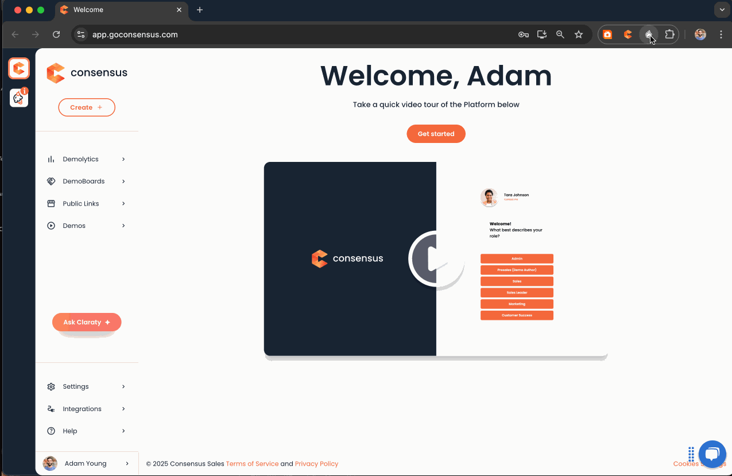Open the Settings menu item
732x476 pixels.
click(87, 387)
